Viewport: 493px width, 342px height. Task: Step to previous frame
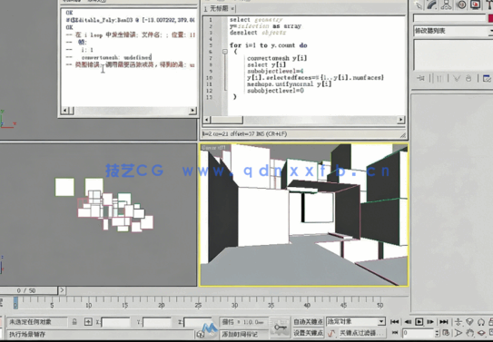coord(408,321)
